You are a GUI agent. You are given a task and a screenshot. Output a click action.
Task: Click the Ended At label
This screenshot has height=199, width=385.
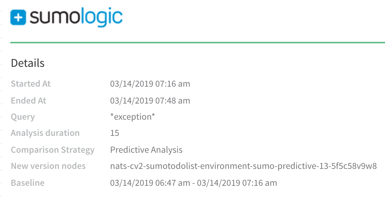point(28,101)
